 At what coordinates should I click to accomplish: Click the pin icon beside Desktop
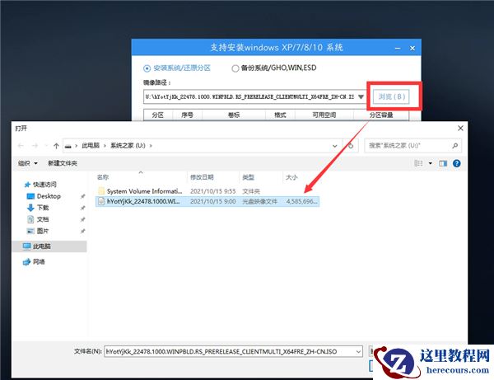pyautogui.click(x=82, y=196)
